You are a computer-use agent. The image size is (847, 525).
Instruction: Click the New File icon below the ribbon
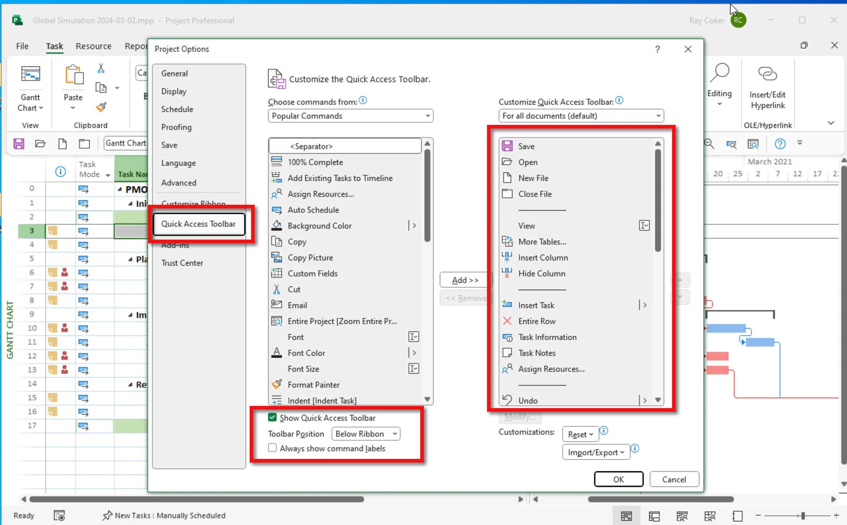click(62, 144)
